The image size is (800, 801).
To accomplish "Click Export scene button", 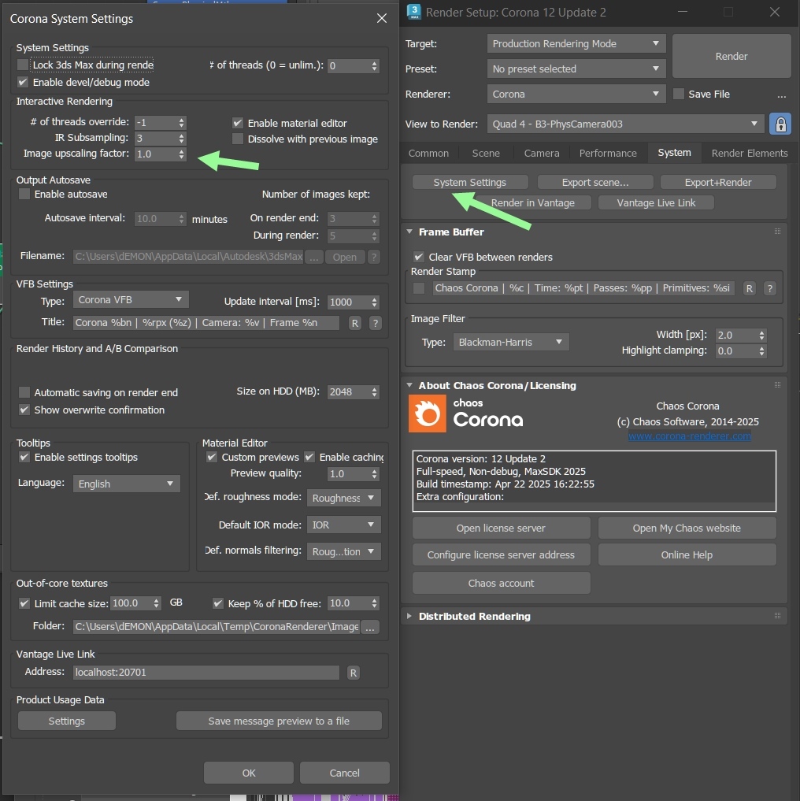I will pyautogui.click(x=595, y=183).
